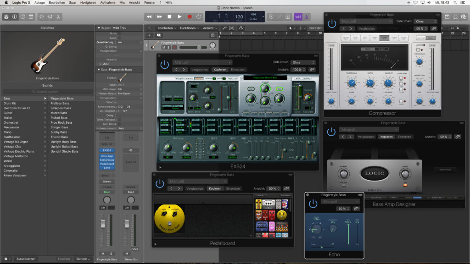Toggle the Library button in the control bar
This screenshot has width=470, height=264.
(6, 17)
